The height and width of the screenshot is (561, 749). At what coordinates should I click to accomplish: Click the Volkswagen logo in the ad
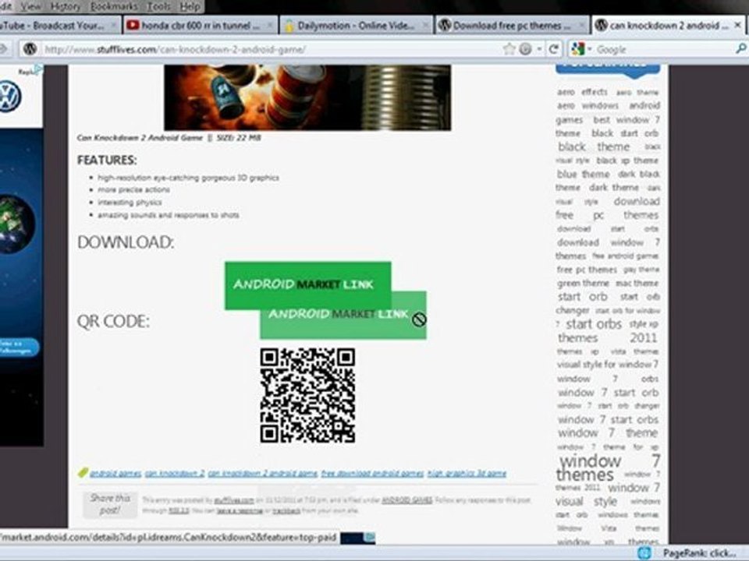pos(9,97)
